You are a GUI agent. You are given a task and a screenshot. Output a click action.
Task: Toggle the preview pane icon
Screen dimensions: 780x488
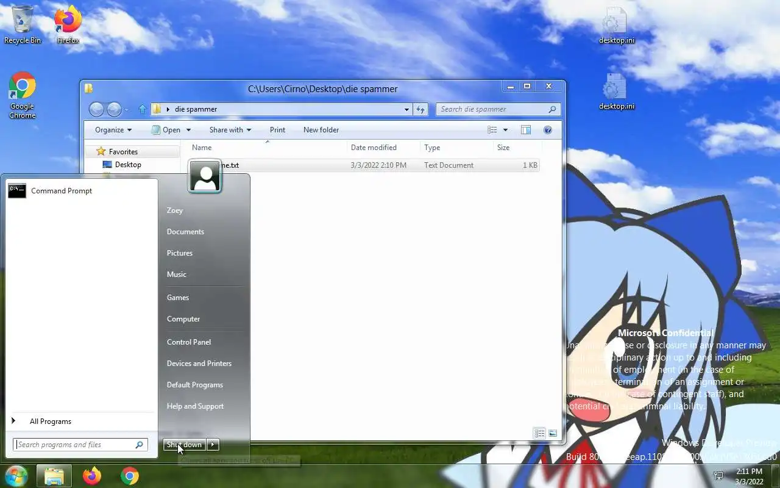tap(526, 130)
